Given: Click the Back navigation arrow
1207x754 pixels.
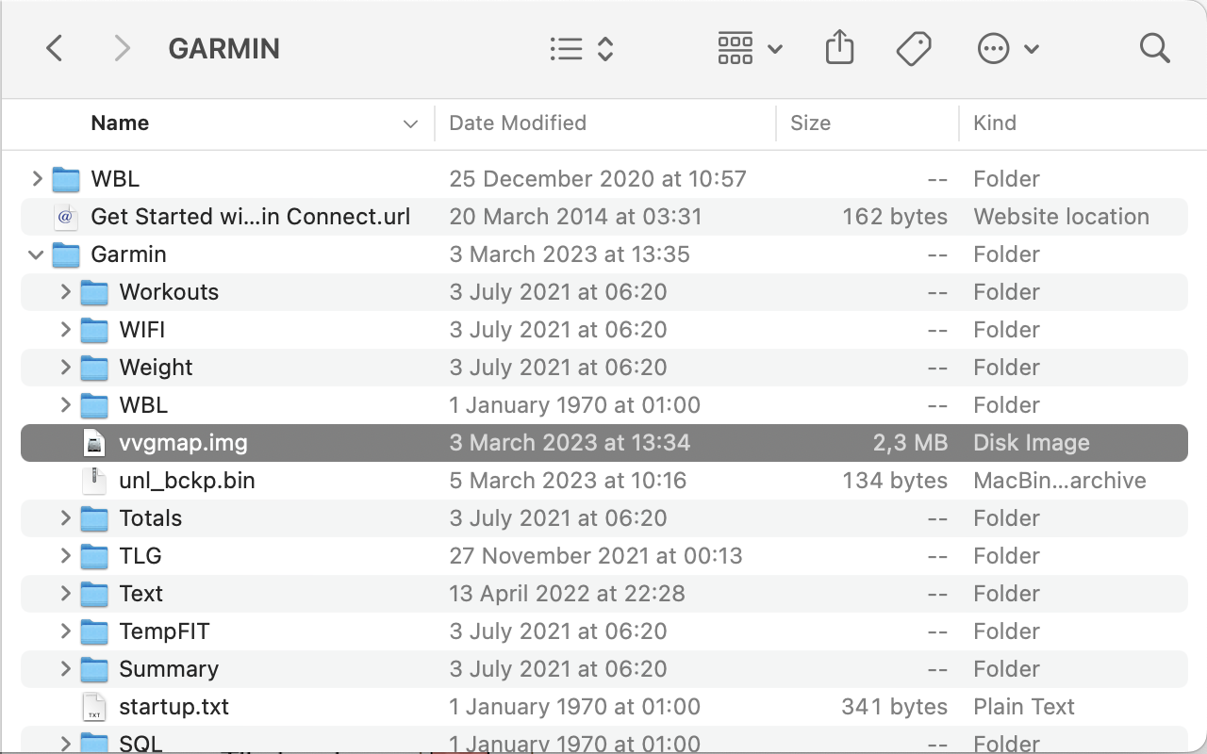Looking at the screenshot, I should click(x=55, y=48).
